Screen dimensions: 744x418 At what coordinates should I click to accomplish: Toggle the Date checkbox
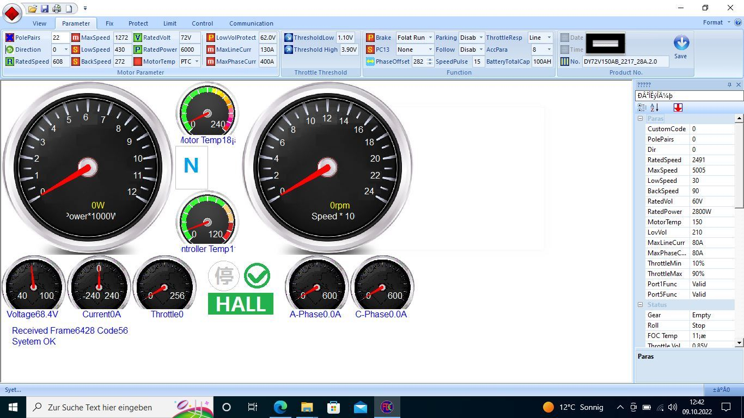pos(565,38)
